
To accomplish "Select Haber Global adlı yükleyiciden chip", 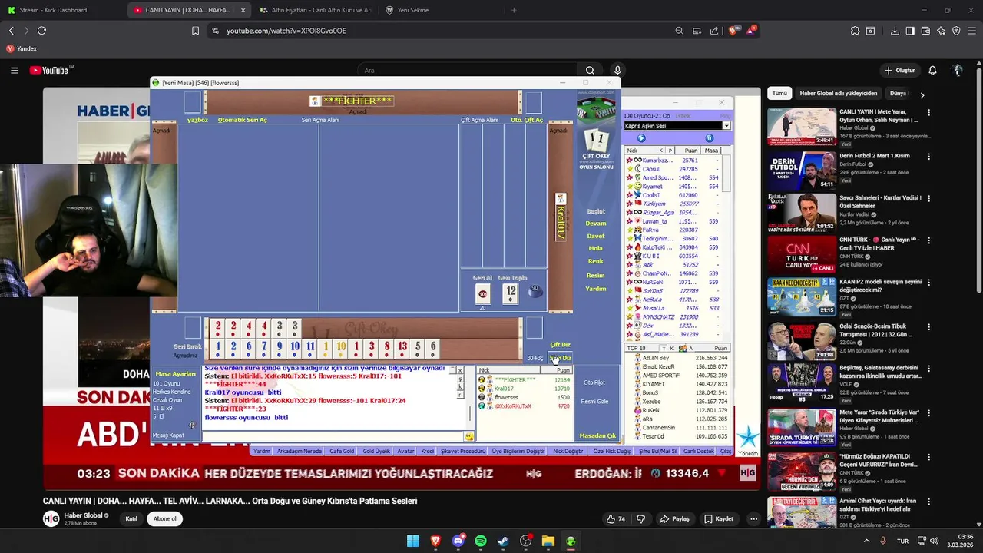I will (x=838, y=94).
